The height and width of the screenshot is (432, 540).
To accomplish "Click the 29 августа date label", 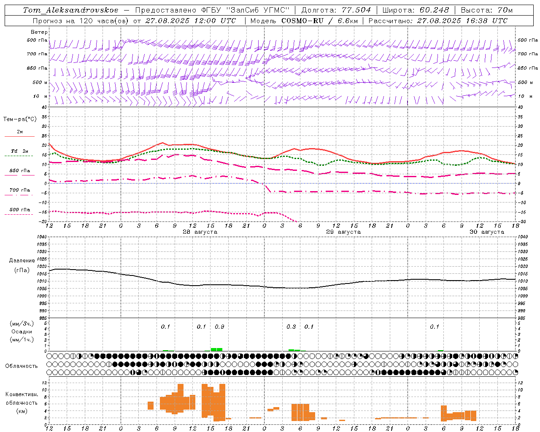I will [343, 232].
